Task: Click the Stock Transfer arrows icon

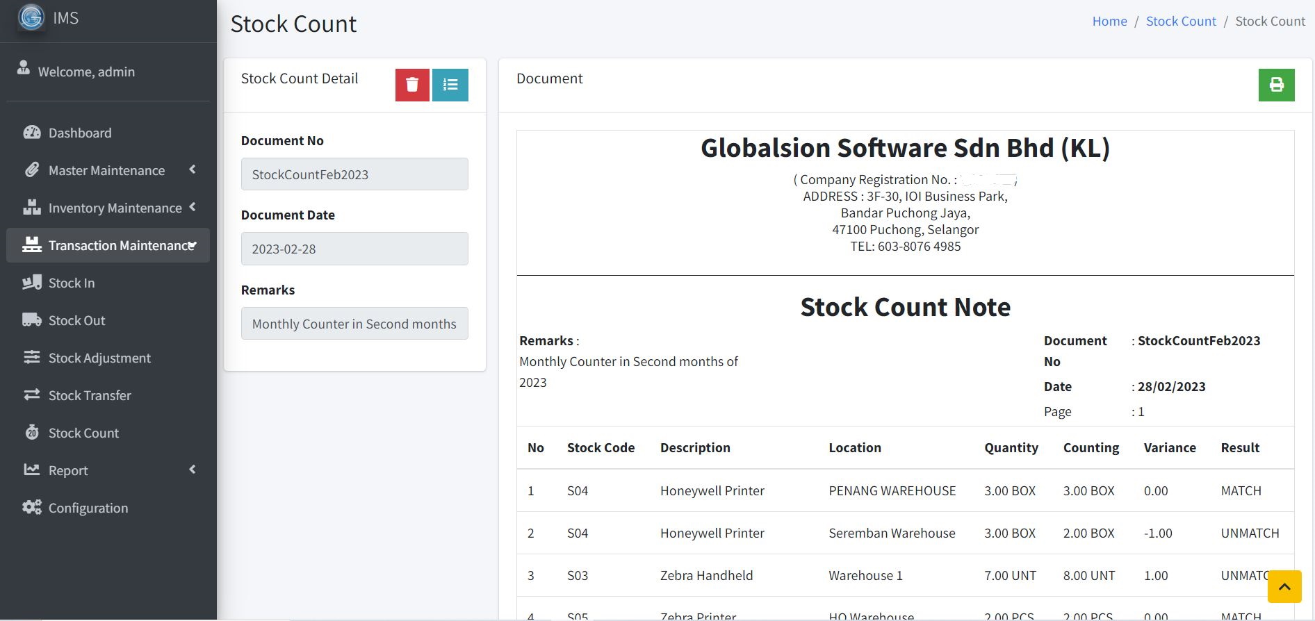Action: point(32,395)
